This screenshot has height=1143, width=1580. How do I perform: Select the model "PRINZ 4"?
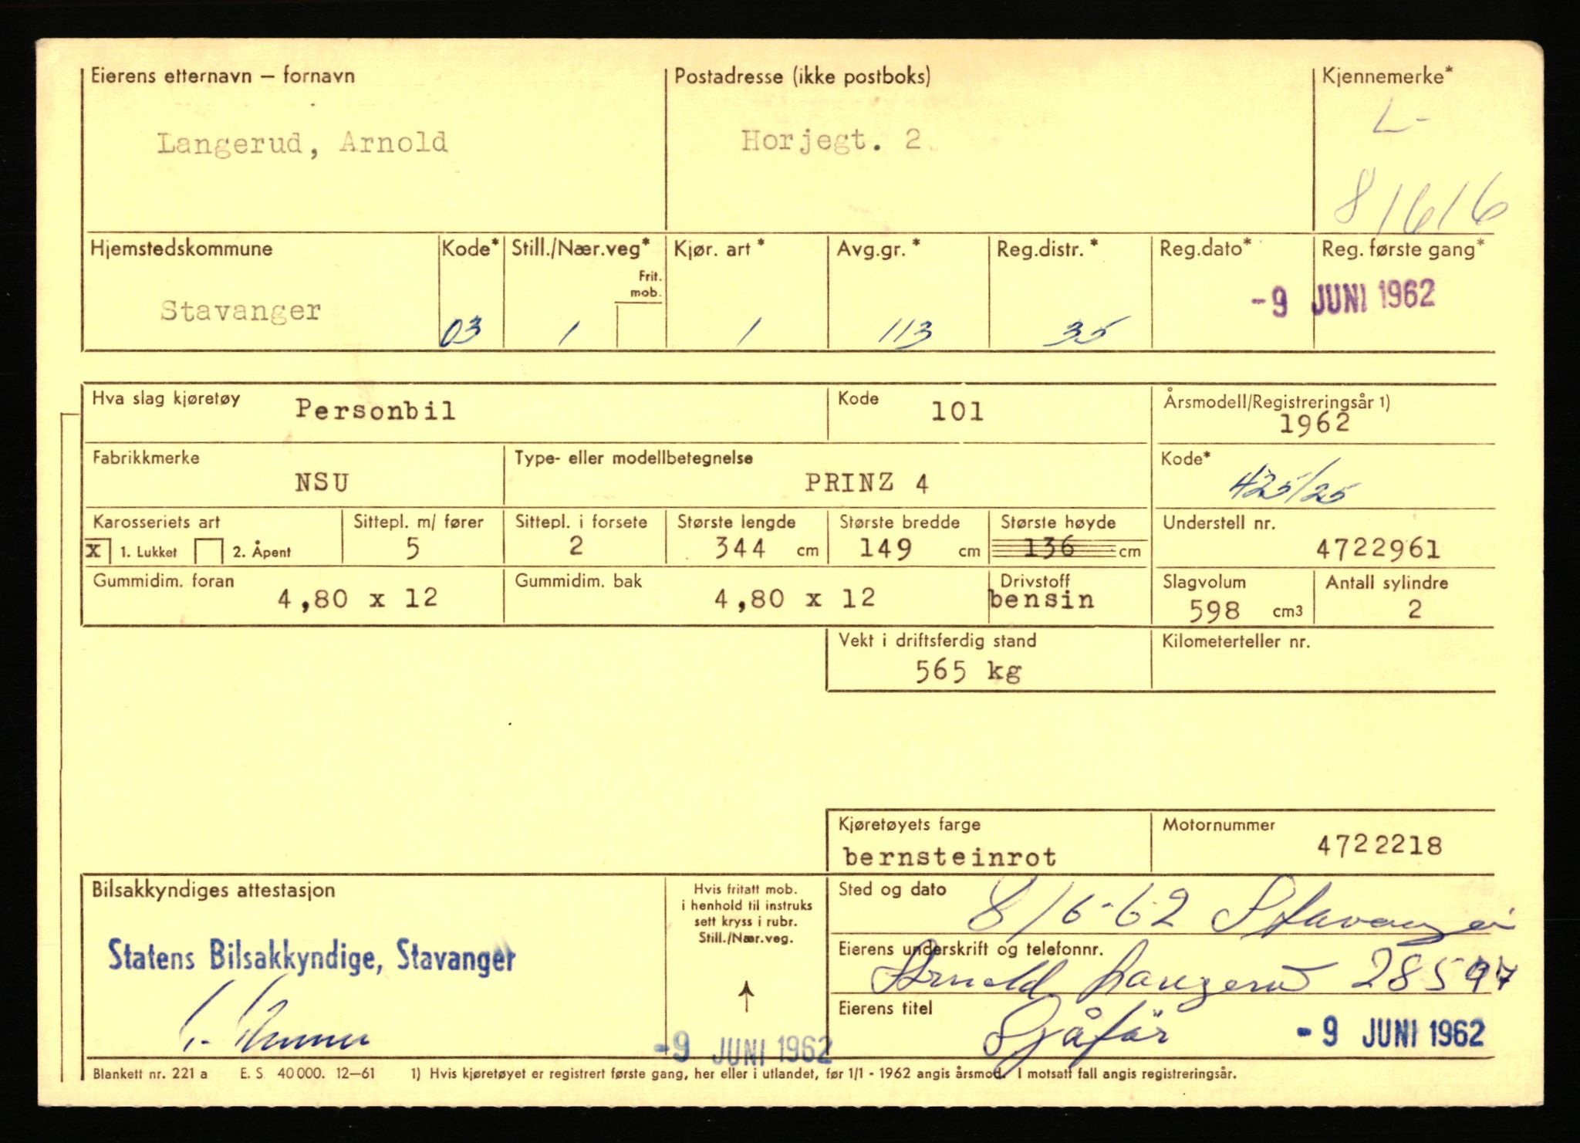pyautogui.click(x=866, y=483)
